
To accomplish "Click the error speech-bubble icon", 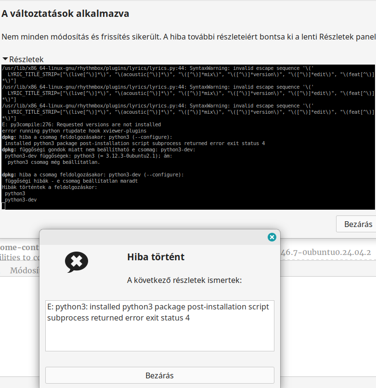I will pos(77,262).
